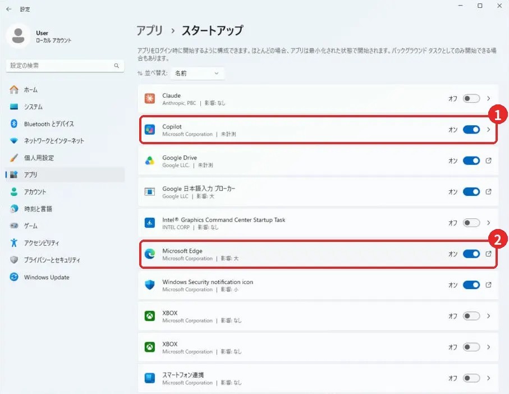
Task: Click the Google Drive app name
Action: [180, 158]
